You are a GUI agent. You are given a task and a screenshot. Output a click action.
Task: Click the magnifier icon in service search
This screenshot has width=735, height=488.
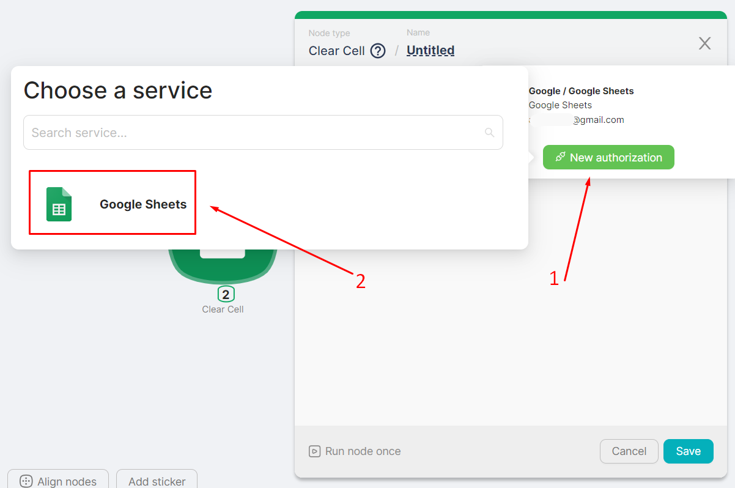[x=489, y=133]
